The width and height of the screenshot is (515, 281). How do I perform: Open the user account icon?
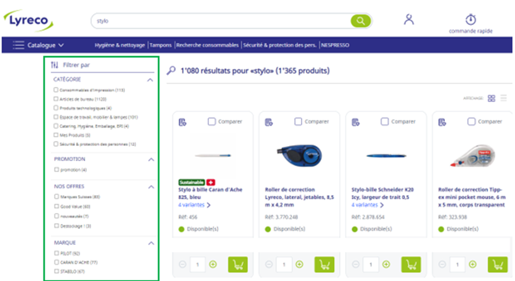point(409,19)
